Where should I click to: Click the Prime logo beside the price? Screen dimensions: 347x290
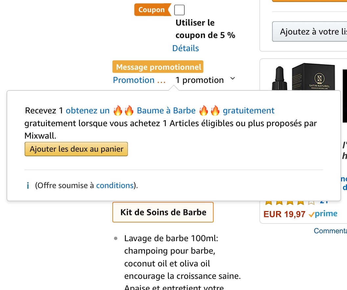(323, 214)
